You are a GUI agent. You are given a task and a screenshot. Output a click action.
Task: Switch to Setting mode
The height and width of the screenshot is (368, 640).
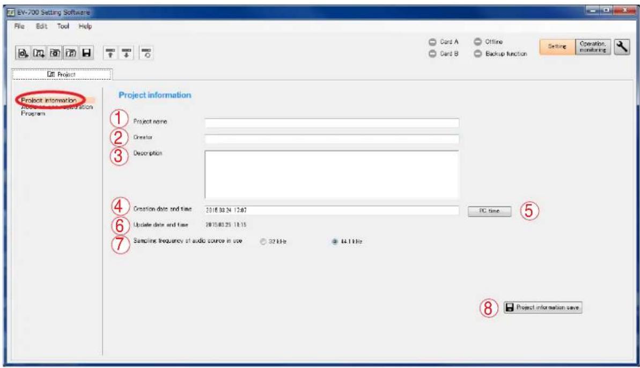coord(557,47)
